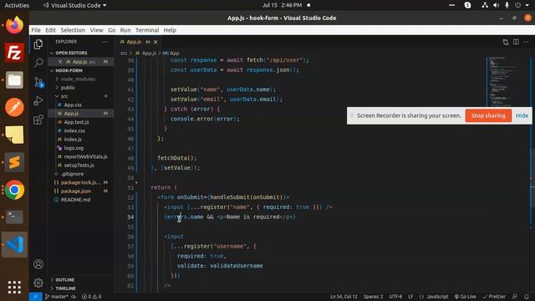Open package.json in file tree
535x301 pixels.
click(x=76, y=191)
